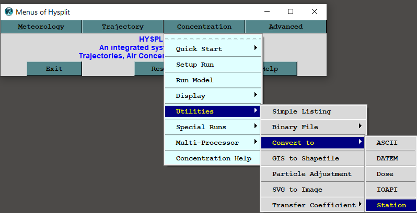The width and height of the screenshot is (417, 213).
Task: Select Dose conversion option
Action: pyautogui.click(x=391, y=174)
